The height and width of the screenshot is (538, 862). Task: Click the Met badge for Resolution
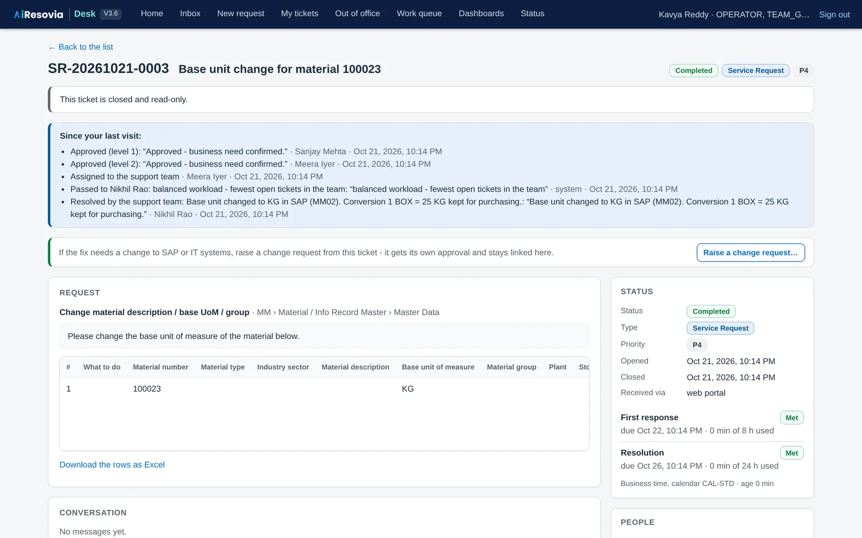[791, 453]
